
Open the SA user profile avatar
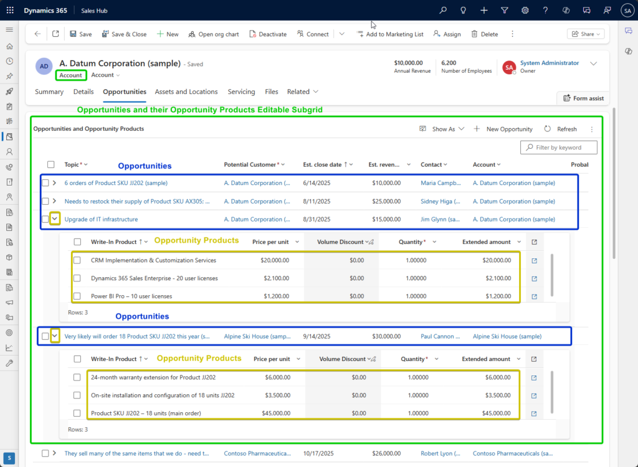click(x=627, y=11)
